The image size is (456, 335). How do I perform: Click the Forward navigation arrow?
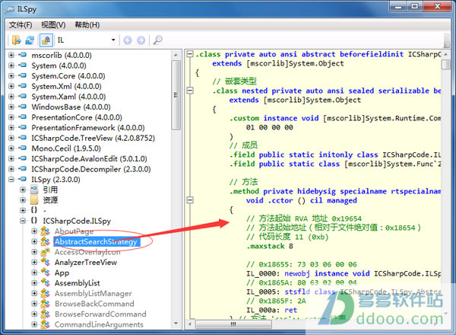[141, 40]
